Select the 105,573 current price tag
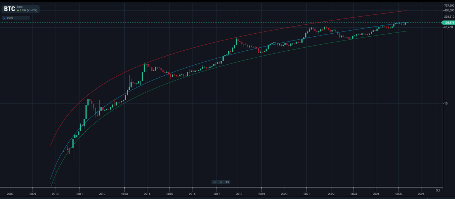 449,23
